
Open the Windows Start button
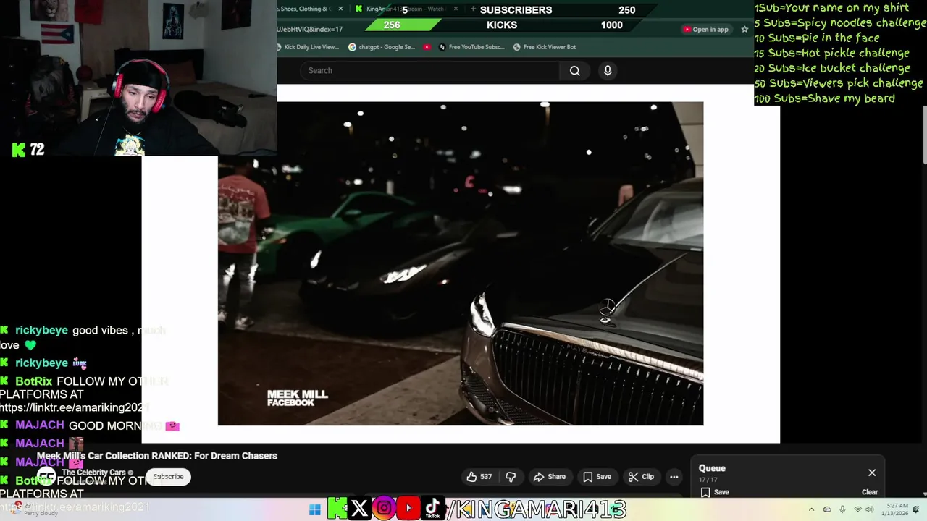(315, 509)
